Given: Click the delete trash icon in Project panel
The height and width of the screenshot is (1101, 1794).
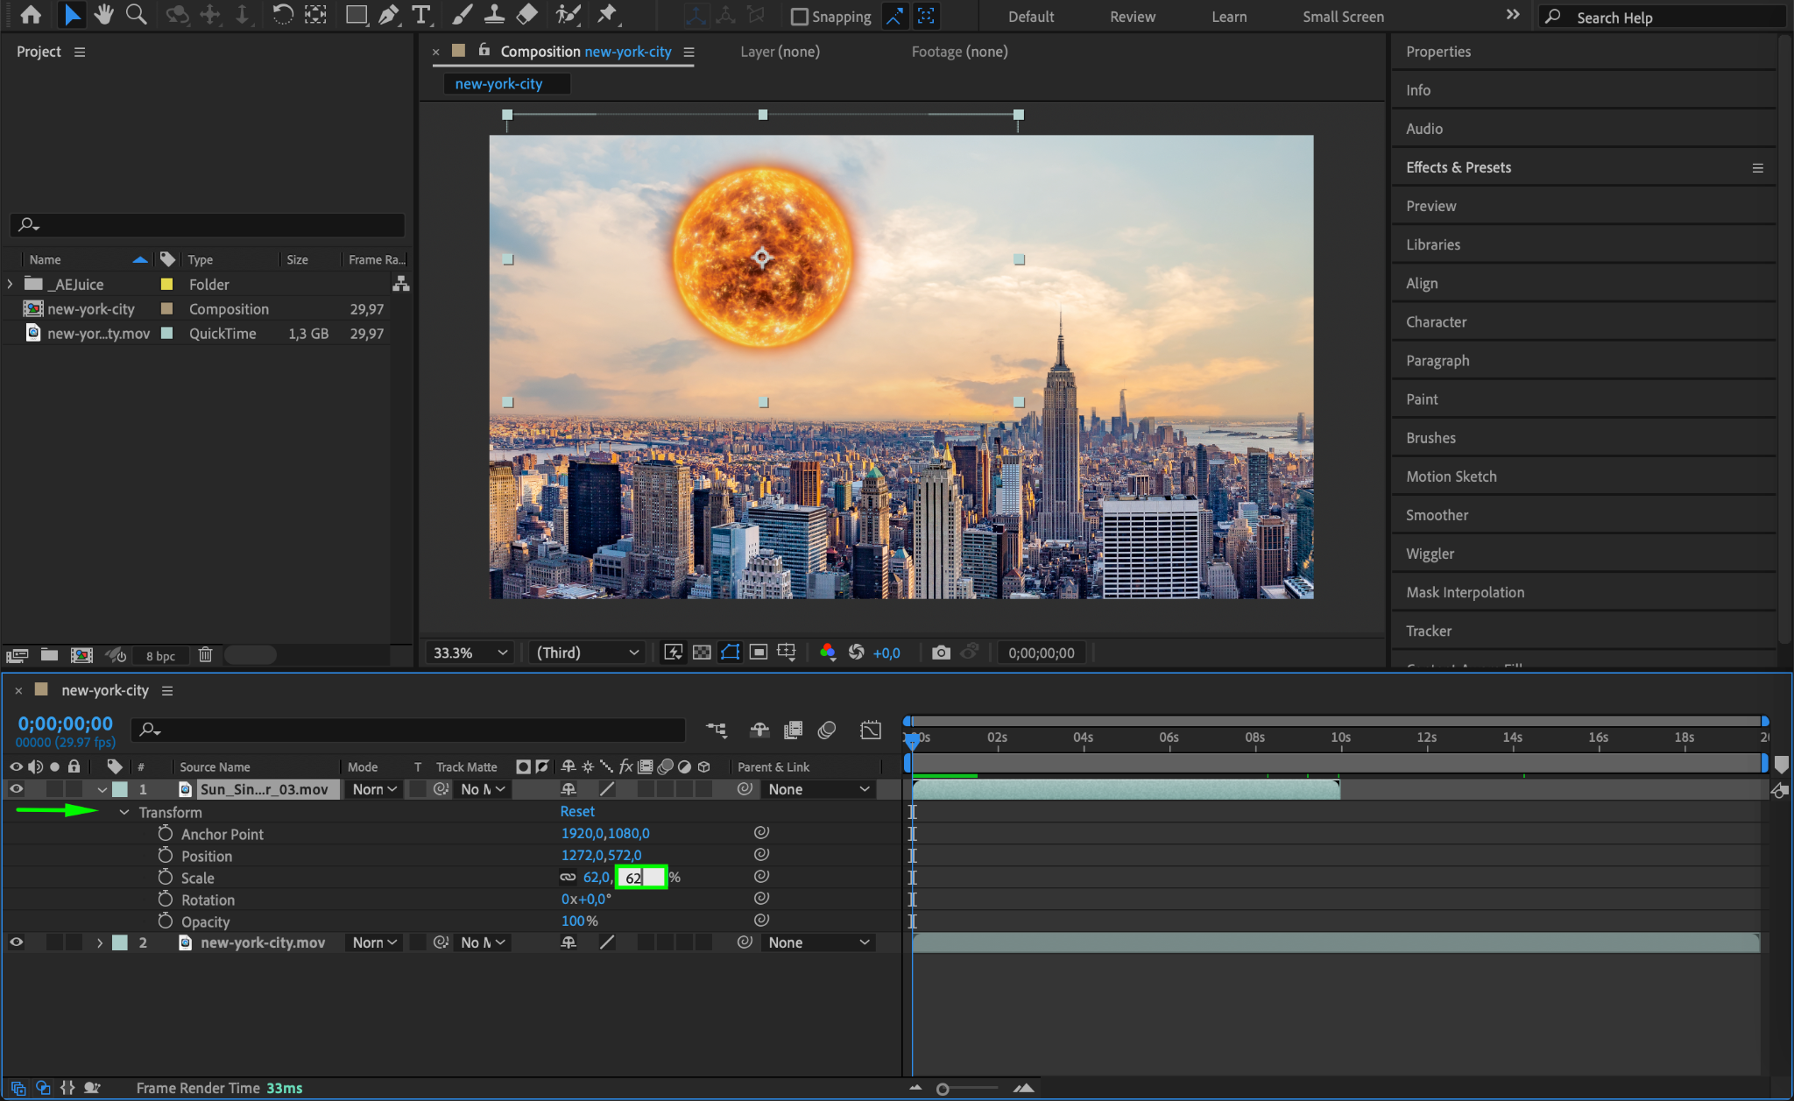Looking at the screenshot, I should tap(205, 654).
